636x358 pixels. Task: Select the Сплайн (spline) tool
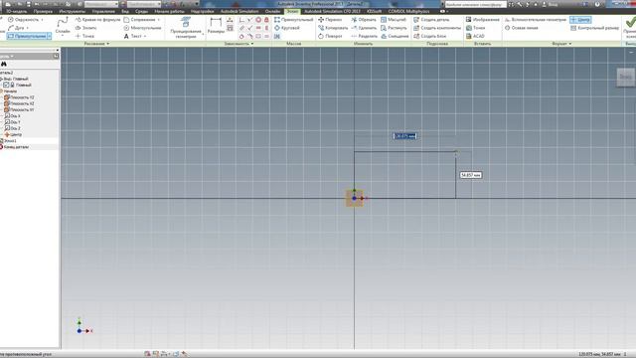tap(63, 26)
